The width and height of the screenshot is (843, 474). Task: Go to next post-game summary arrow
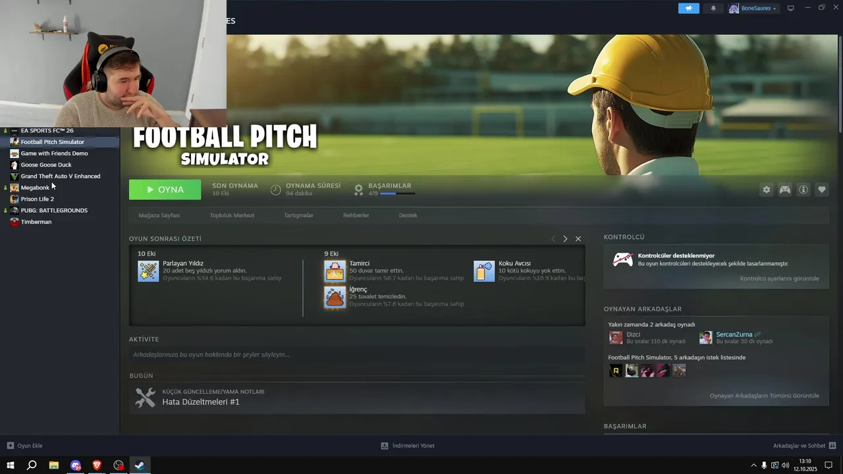(x=565, y=238)
